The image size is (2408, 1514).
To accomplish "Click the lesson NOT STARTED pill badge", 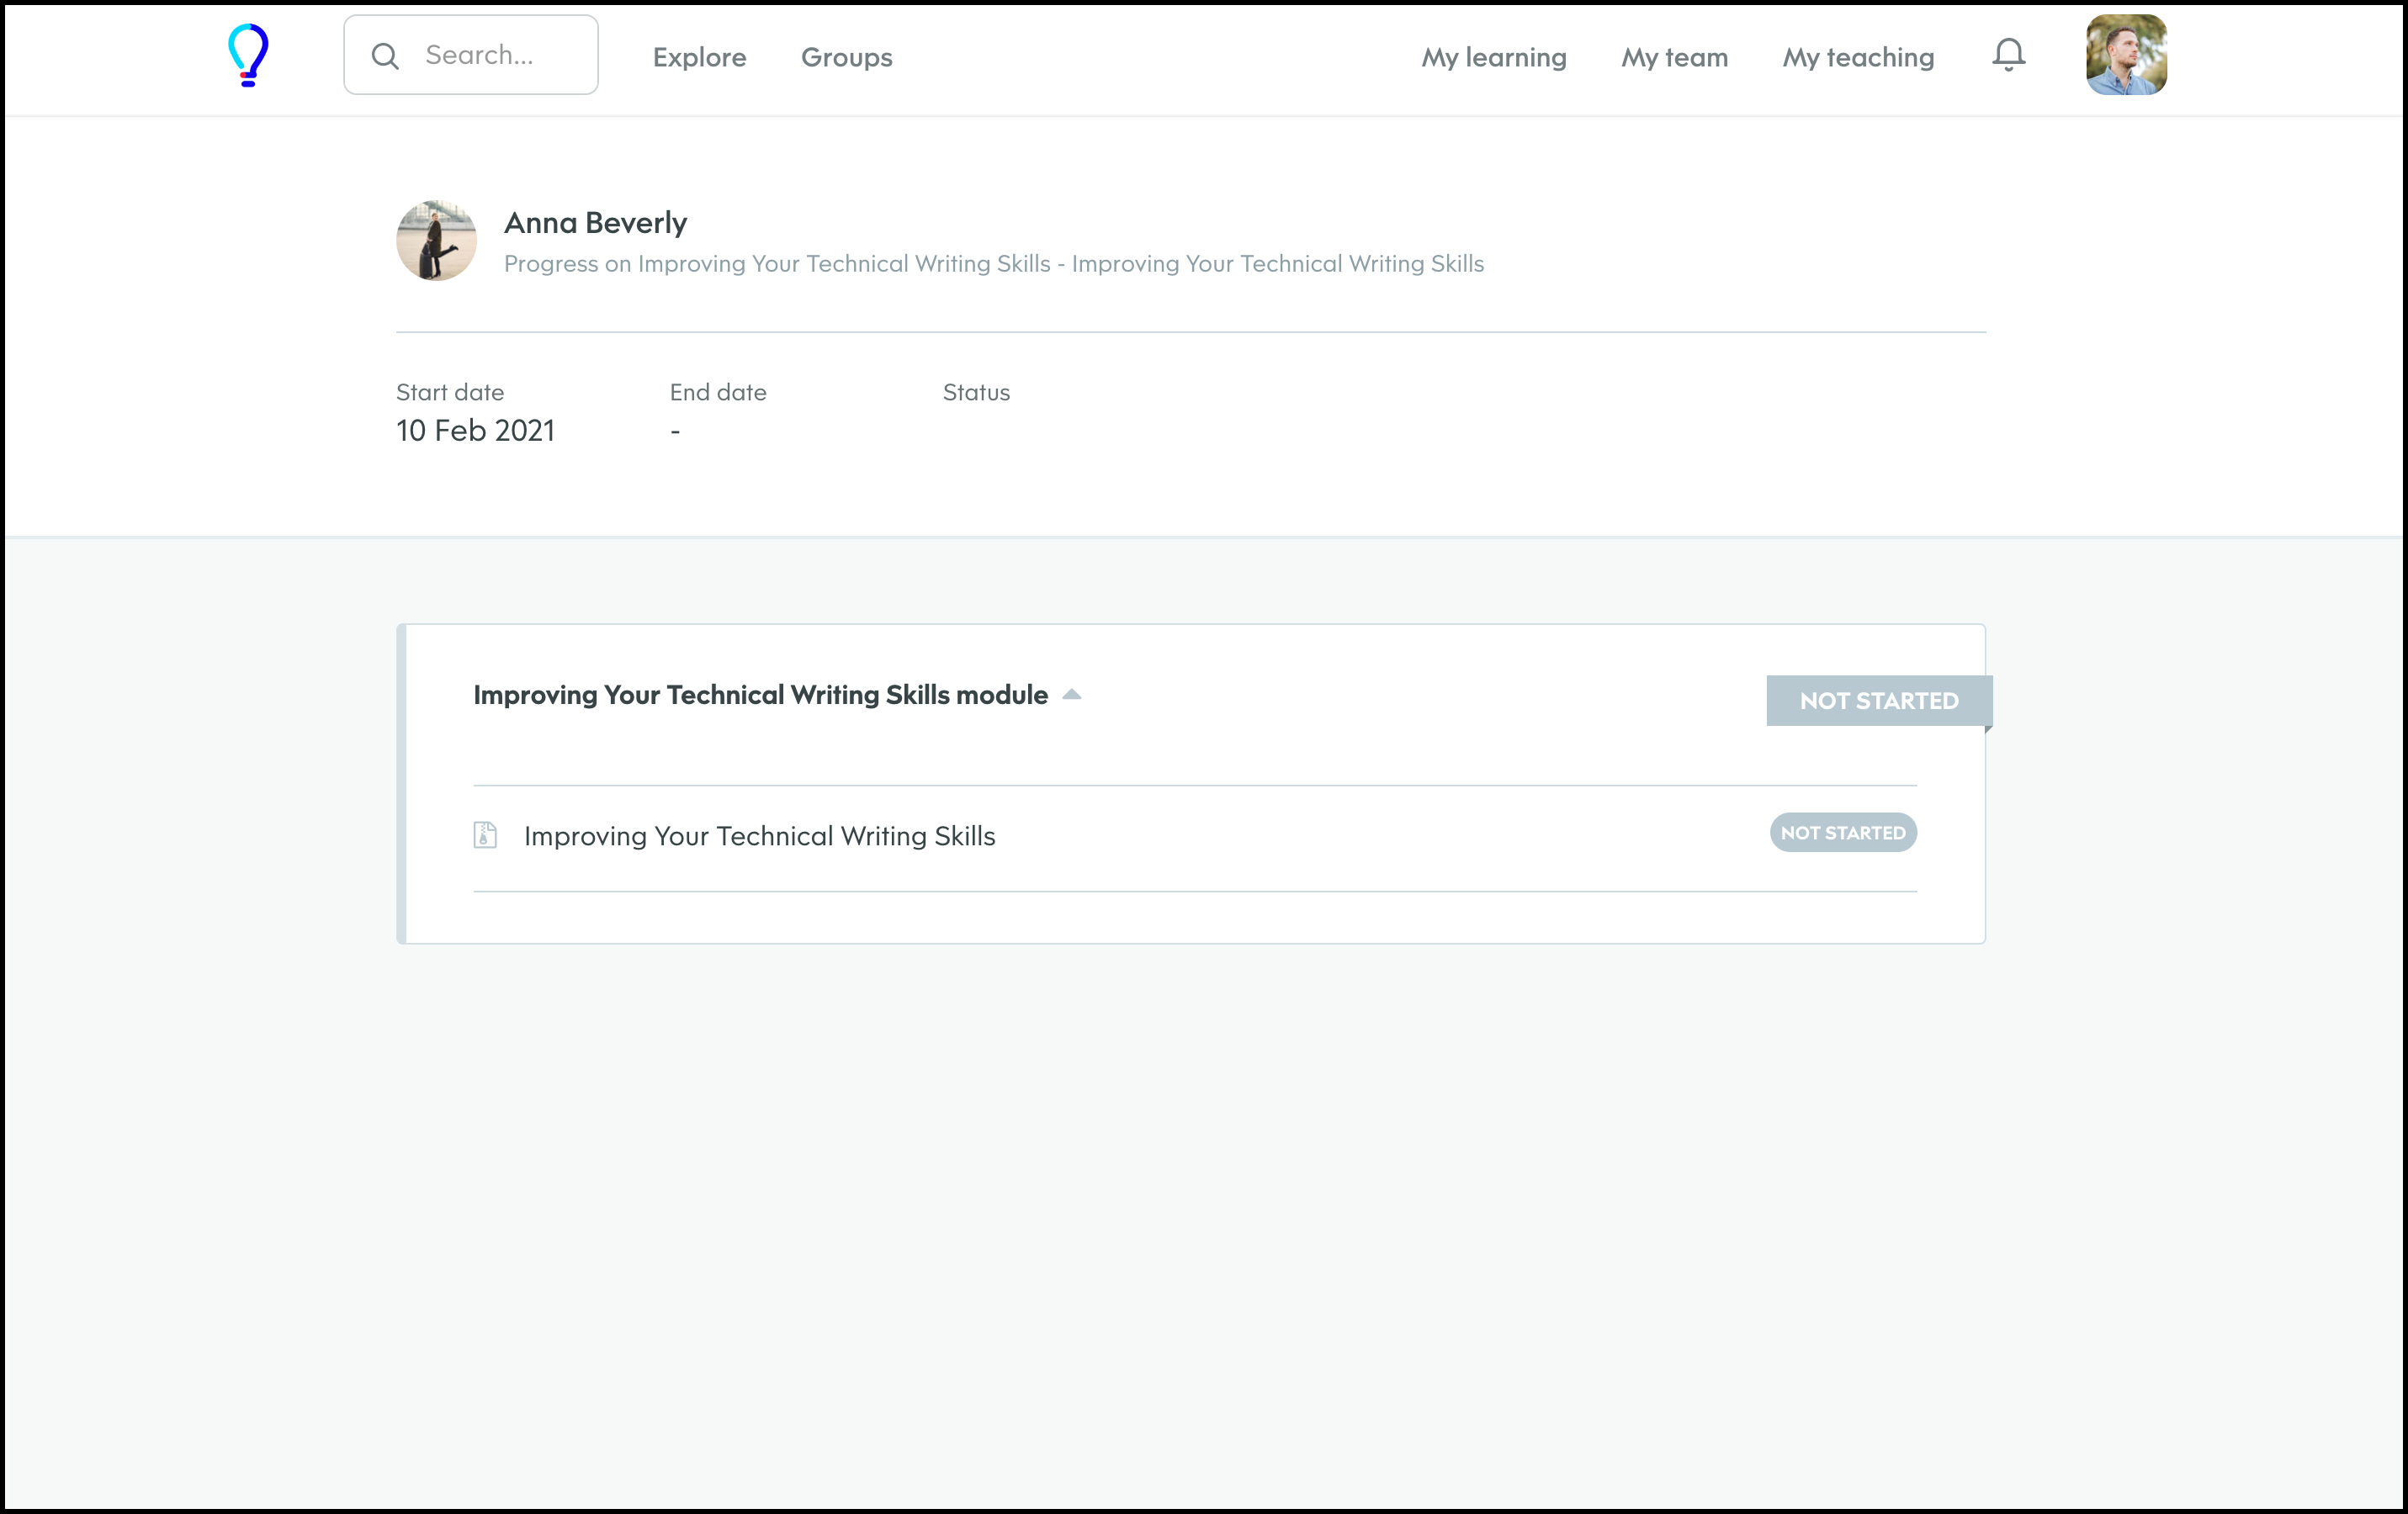I will [1842, 833].
